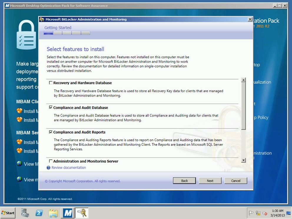The height and width of the screenshot is (219, 292).
Task: Click the dialog's 'Copyright Microsoft Corporation' notice
Action: [83, 181]
